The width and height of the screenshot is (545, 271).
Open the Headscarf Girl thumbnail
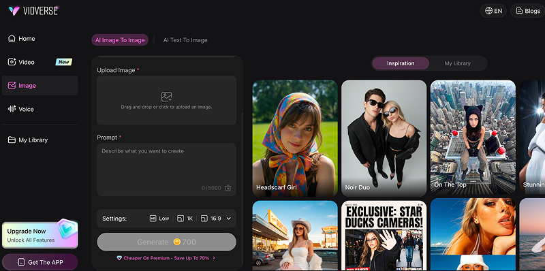(x=295, y=138)
